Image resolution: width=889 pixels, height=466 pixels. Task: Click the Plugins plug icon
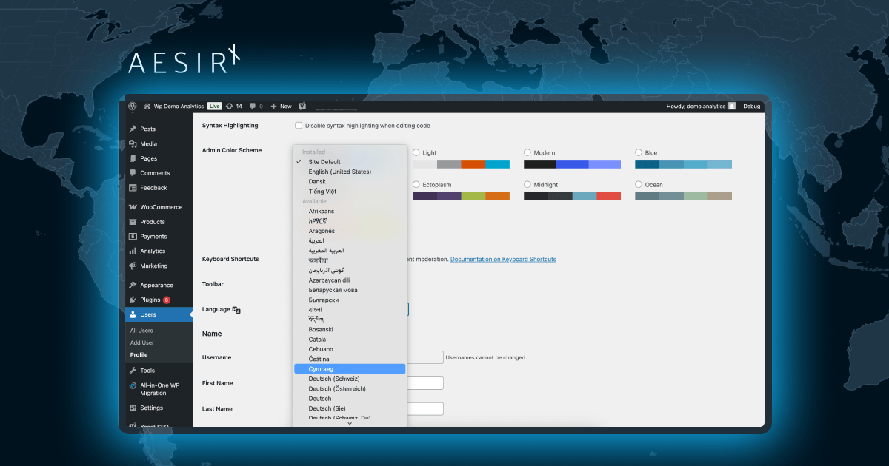[133, 300]
